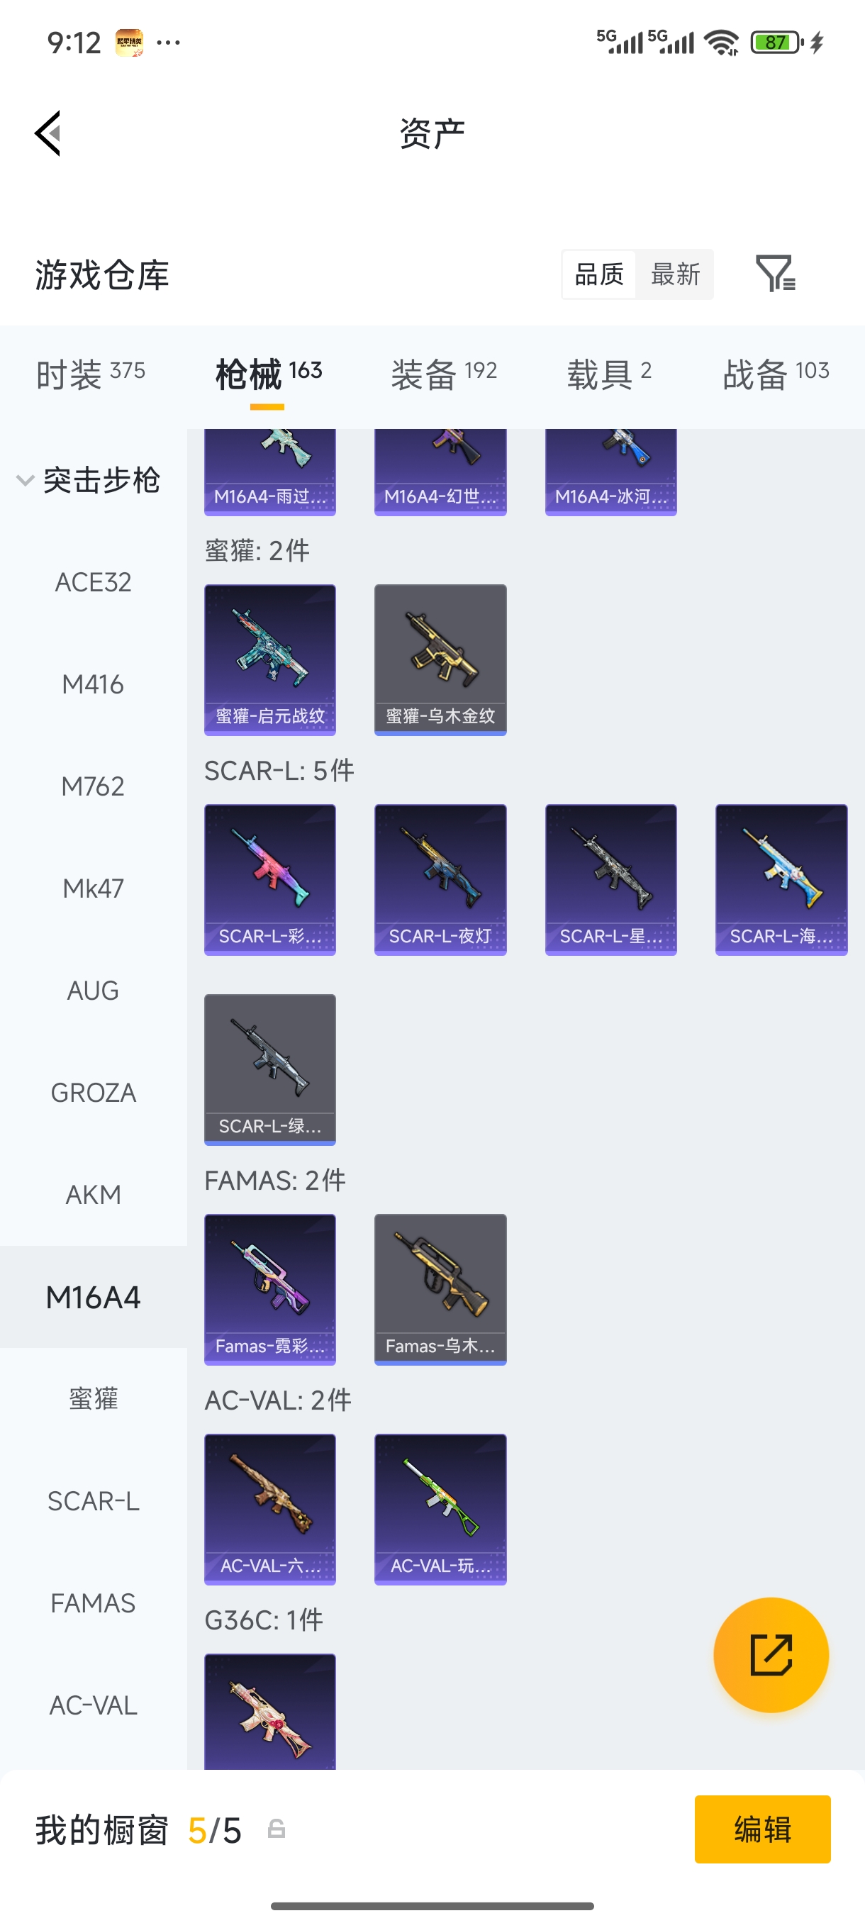Open the AC-VAL green skin item
The image size is (865, 1923).
[440, 1509]
